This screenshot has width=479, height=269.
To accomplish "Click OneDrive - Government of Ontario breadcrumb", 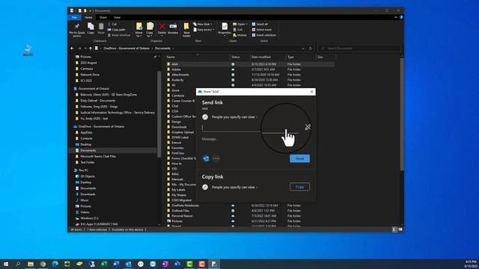I will click(x=126, y=48).
